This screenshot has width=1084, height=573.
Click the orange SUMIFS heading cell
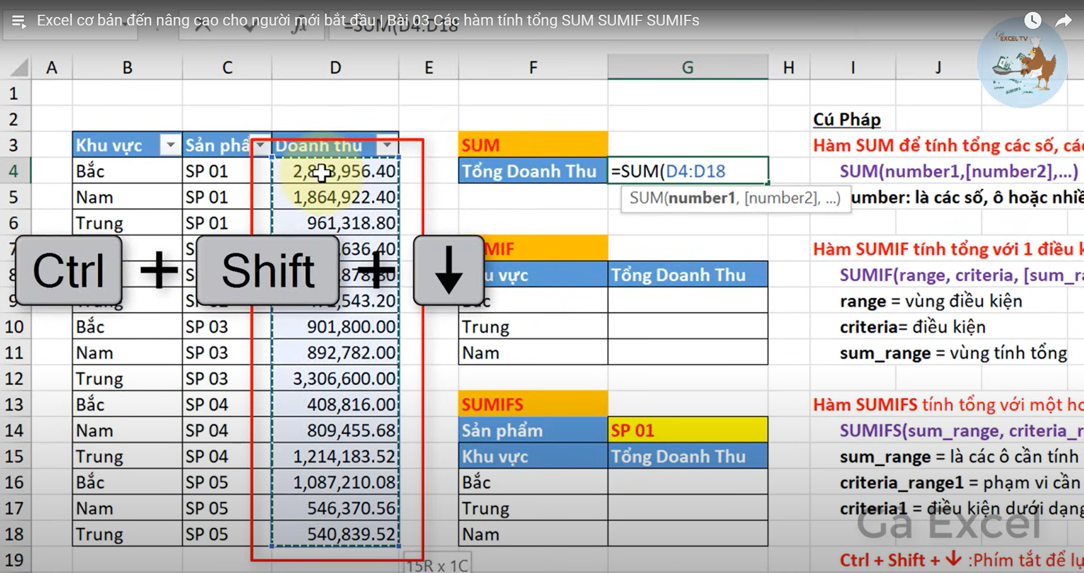(x=533, y=405)
